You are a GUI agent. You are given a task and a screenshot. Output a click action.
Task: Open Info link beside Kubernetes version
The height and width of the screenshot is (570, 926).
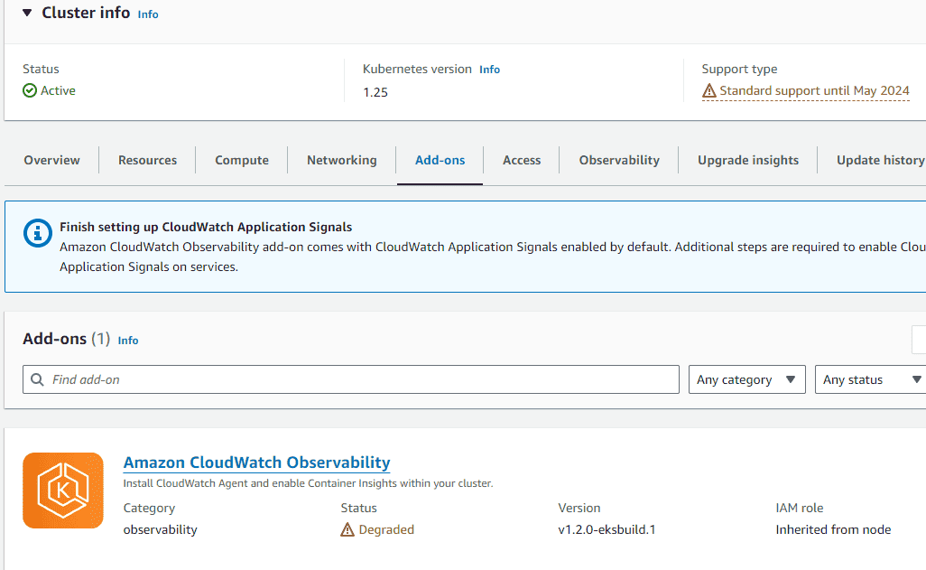(489, 70)
